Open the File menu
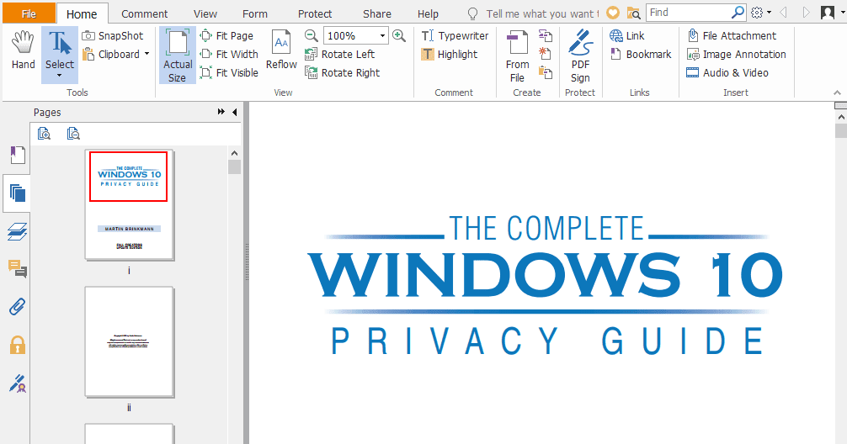The width and height of the screenshot is (847, 444). [29, 13]
